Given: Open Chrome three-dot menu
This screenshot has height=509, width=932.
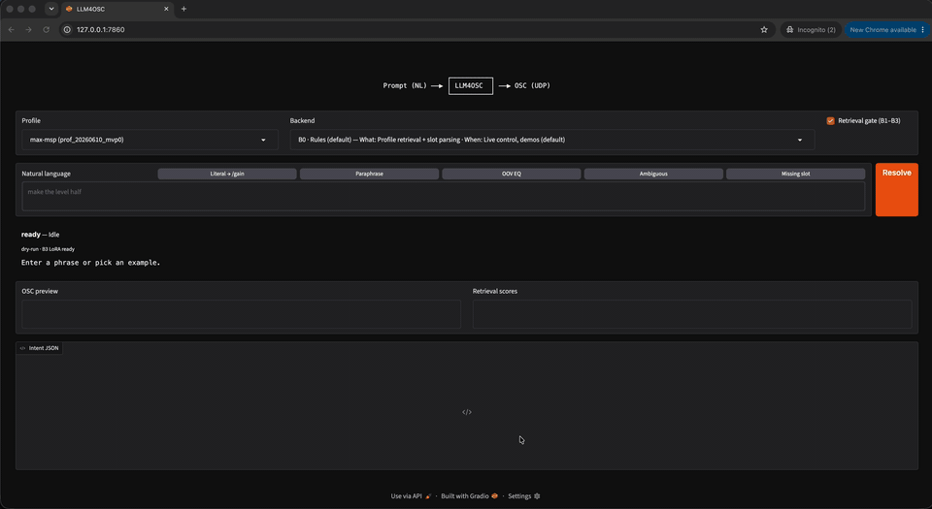Looking at the screenshot, I should (x=922, y=30).
